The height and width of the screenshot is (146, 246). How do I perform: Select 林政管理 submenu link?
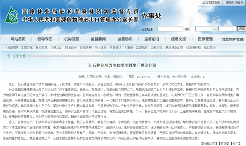point(12,48)
